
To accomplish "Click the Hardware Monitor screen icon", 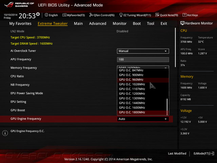I will (x=182, y=23).
